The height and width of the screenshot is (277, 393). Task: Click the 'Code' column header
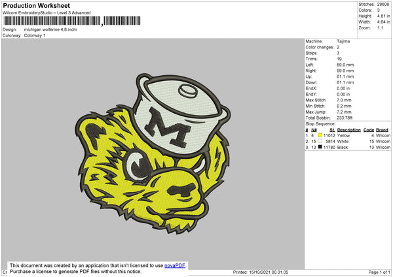(x=368, y=130)
